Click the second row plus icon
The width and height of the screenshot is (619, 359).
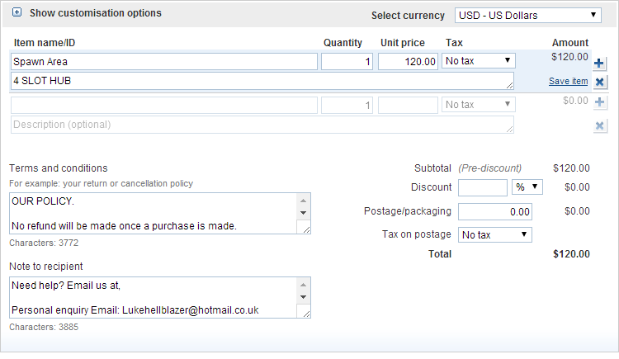(599, 102)
